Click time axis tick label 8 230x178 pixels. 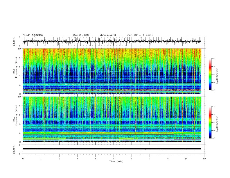[x=168, y=159]
